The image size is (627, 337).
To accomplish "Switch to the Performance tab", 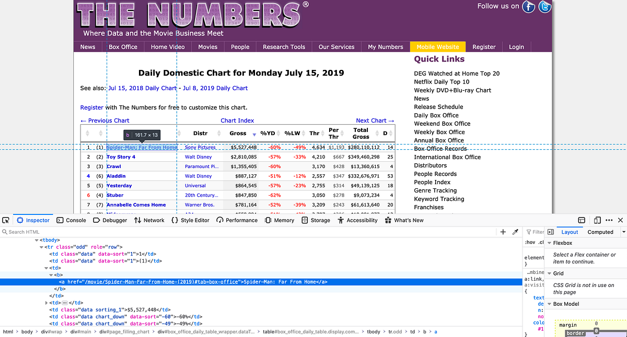I will pyautogui.click(x=237, y=220).
